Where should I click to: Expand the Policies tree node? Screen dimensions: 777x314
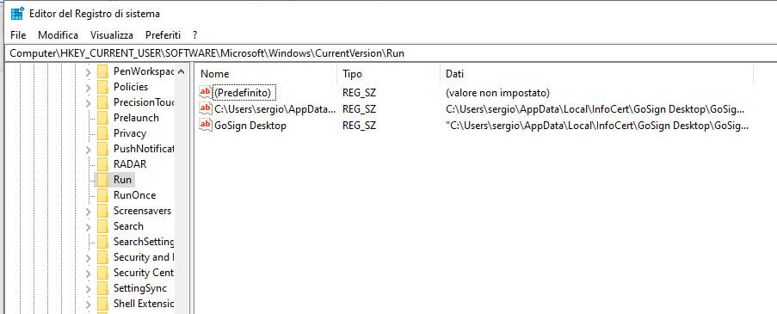89,87
